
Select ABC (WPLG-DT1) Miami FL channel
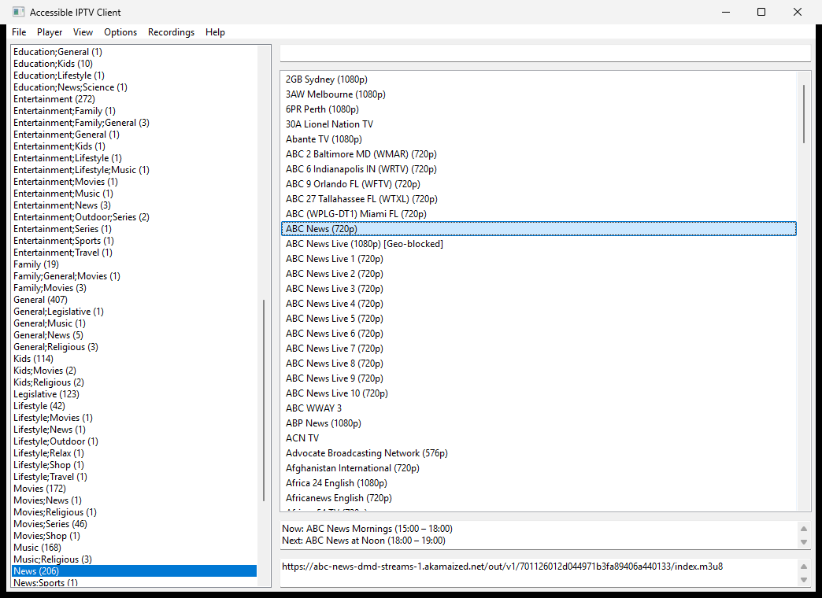(539, 214)
